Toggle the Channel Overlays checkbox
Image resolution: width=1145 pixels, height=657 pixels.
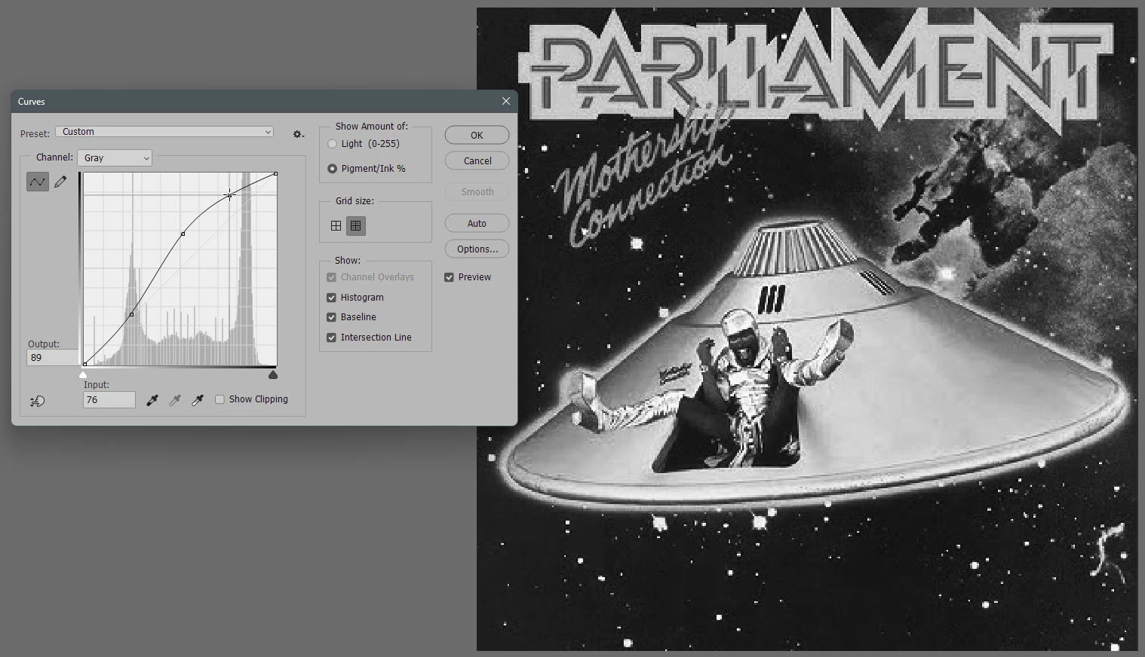point(331,277)
